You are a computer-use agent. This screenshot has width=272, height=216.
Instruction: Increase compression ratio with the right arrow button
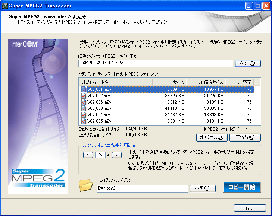point(116,155)
